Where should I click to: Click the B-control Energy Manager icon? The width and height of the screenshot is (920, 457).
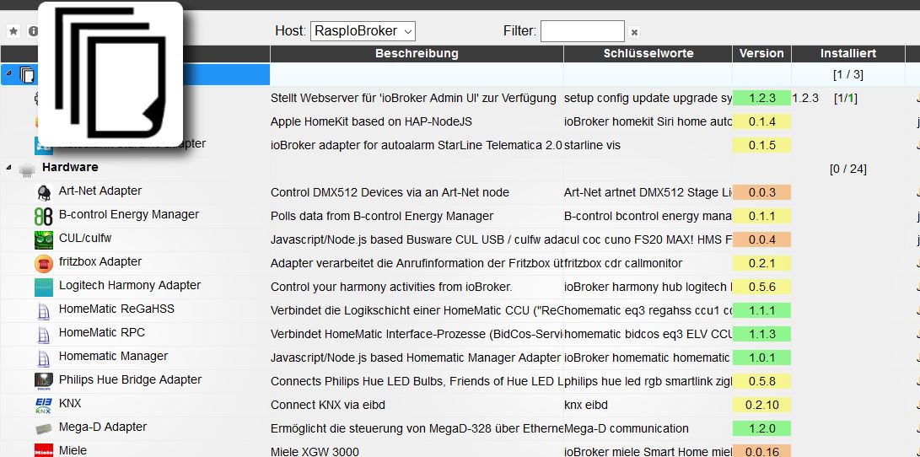click(43, 216)
